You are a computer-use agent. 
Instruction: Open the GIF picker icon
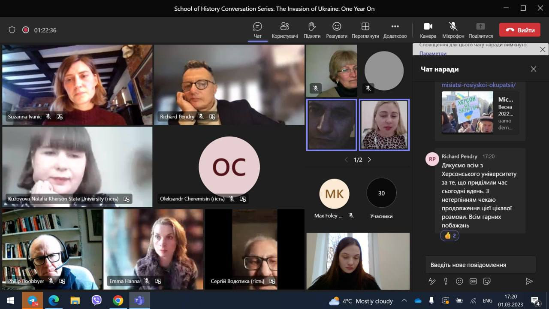tap(473, 281)
